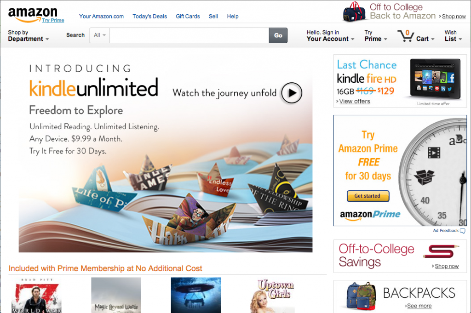Click the Amazon logo
Screen dimensions: 471x313
[x=33, y=14]
